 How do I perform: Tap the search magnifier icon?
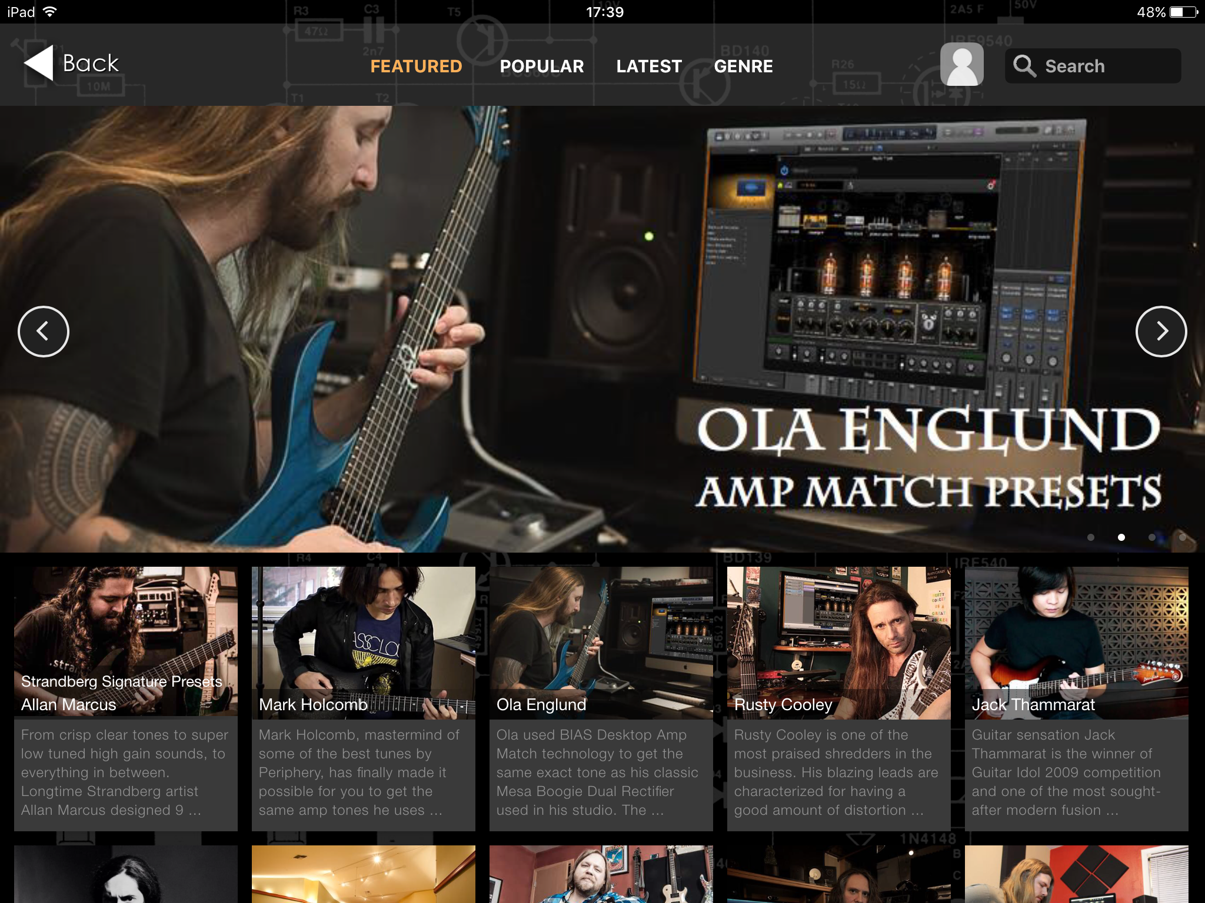click(x=1024, y=66)
